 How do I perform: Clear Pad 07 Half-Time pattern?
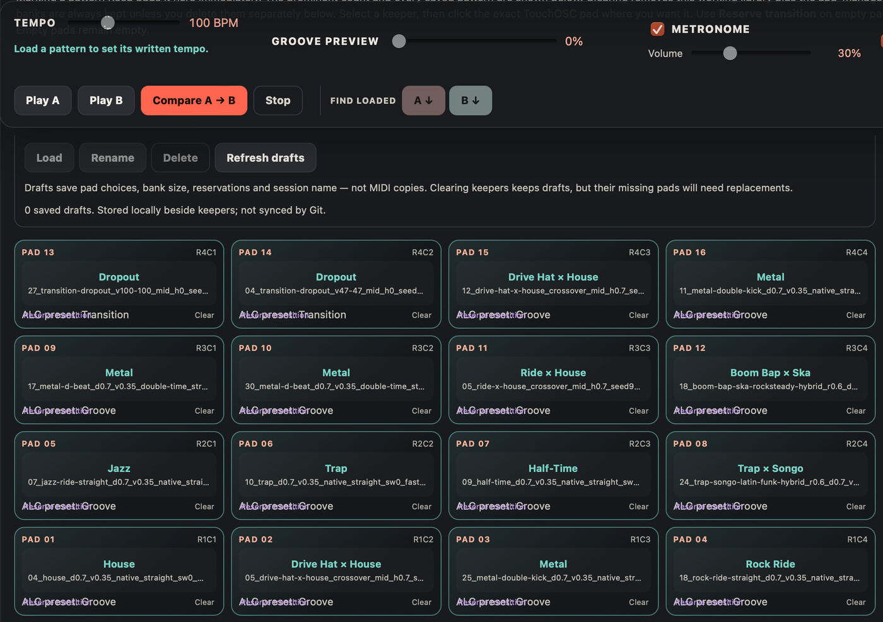click(x=639, y=507)
